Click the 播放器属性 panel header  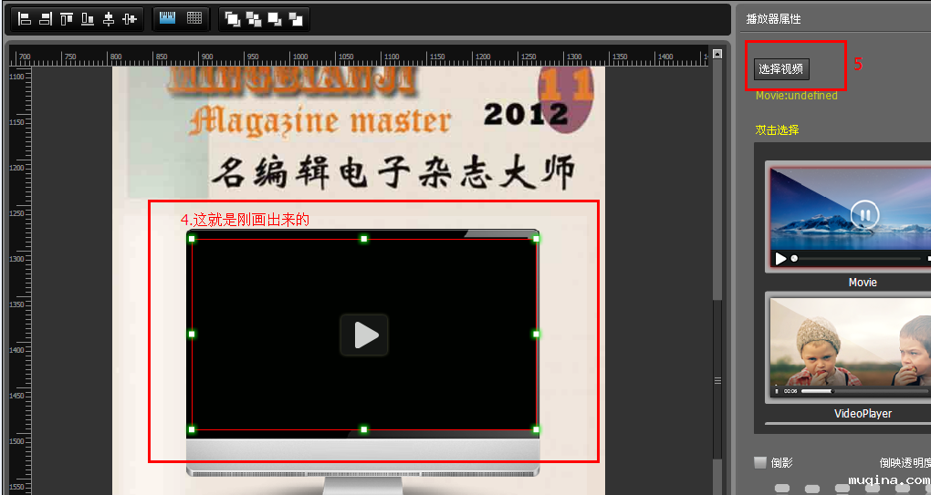coord(775,18)
